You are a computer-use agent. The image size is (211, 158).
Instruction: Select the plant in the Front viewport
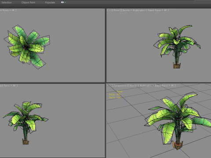click(x=177, y=47)
